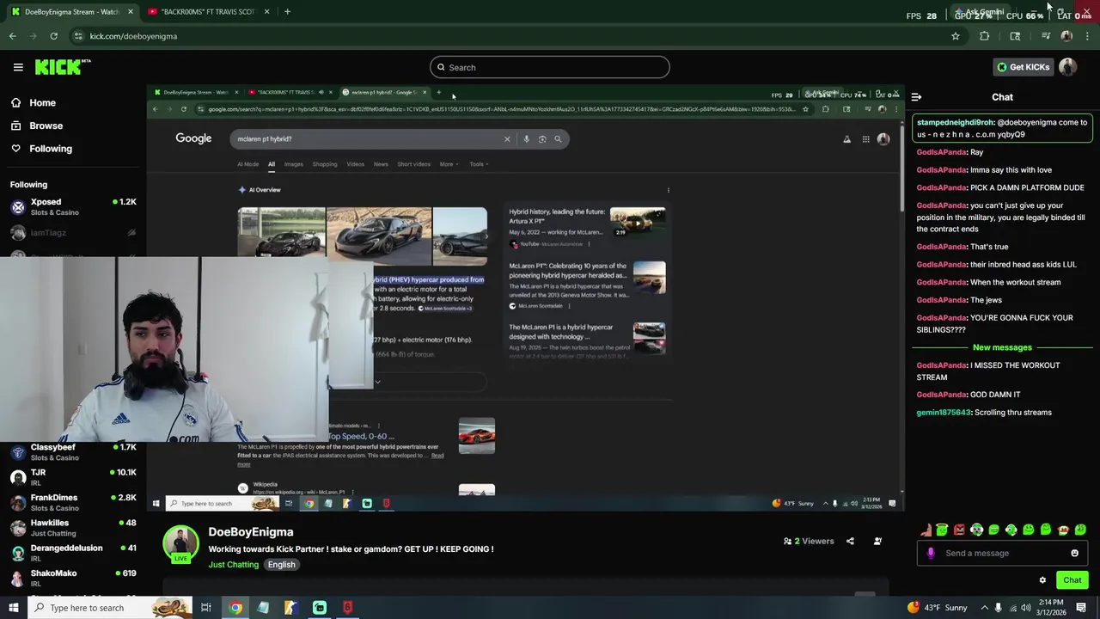Image resolution: width=1100 pixels, height=619 pixels.
Task: Click the Send a message chat input
Action: coord(1001,554)
